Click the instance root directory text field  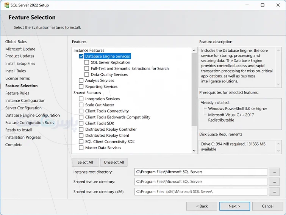[201, 172]
